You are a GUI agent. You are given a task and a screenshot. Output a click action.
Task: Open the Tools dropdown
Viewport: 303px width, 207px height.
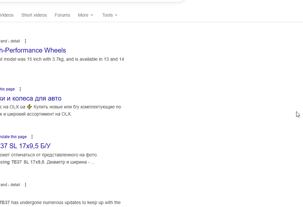pos(109,15)
